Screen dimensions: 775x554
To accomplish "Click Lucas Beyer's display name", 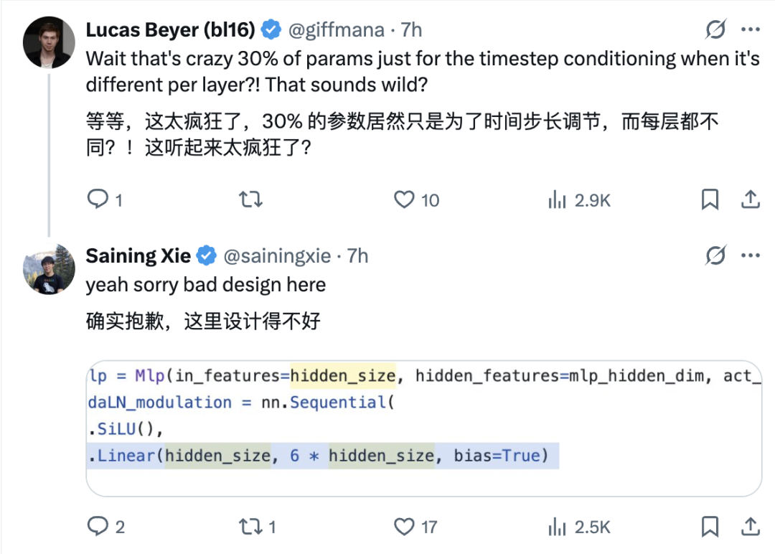I will [170, 29].
